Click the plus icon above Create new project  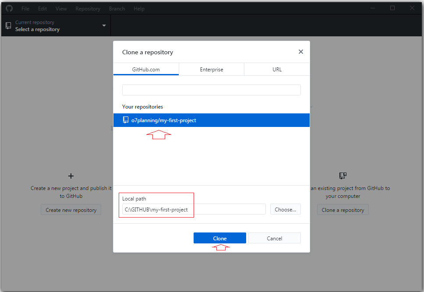coord(71,176)
